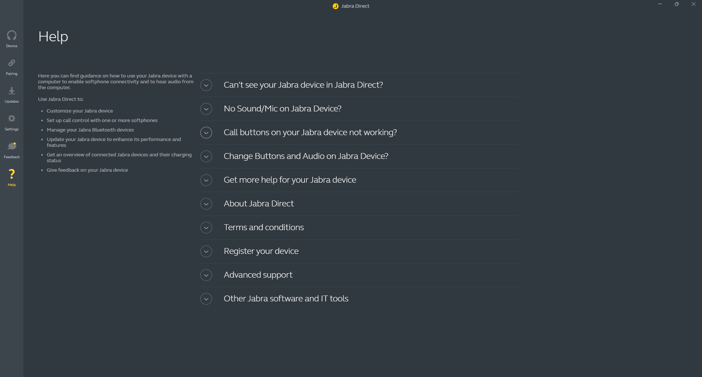Click the Jabra Direct logo in title bar
This screenshot has width=702, height=377.
(x=335, y=6)
